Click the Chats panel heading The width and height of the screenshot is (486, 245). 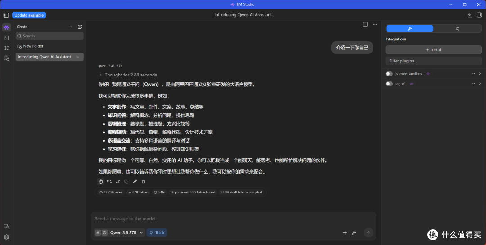pyautogui.click(x=22, y=27)
